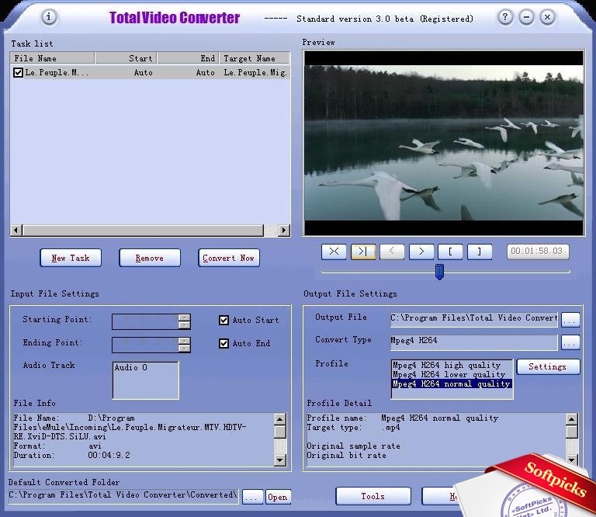This screenshot has height=517, width=596.
Task: Click the 00:01:58.03 time display field
Action: [x=538, y=252]
